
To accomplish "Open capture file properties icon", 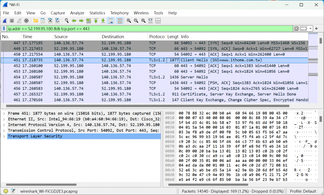I will click(13, 191).
